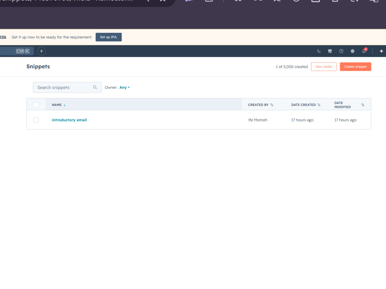Open the introductory email snippet
The image size is (386, 289).
69,120
